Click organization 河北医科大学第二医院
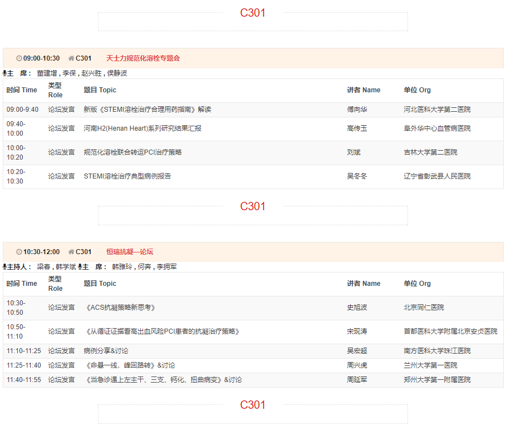The width and height of the screenshot is (506, 431). 437,110
